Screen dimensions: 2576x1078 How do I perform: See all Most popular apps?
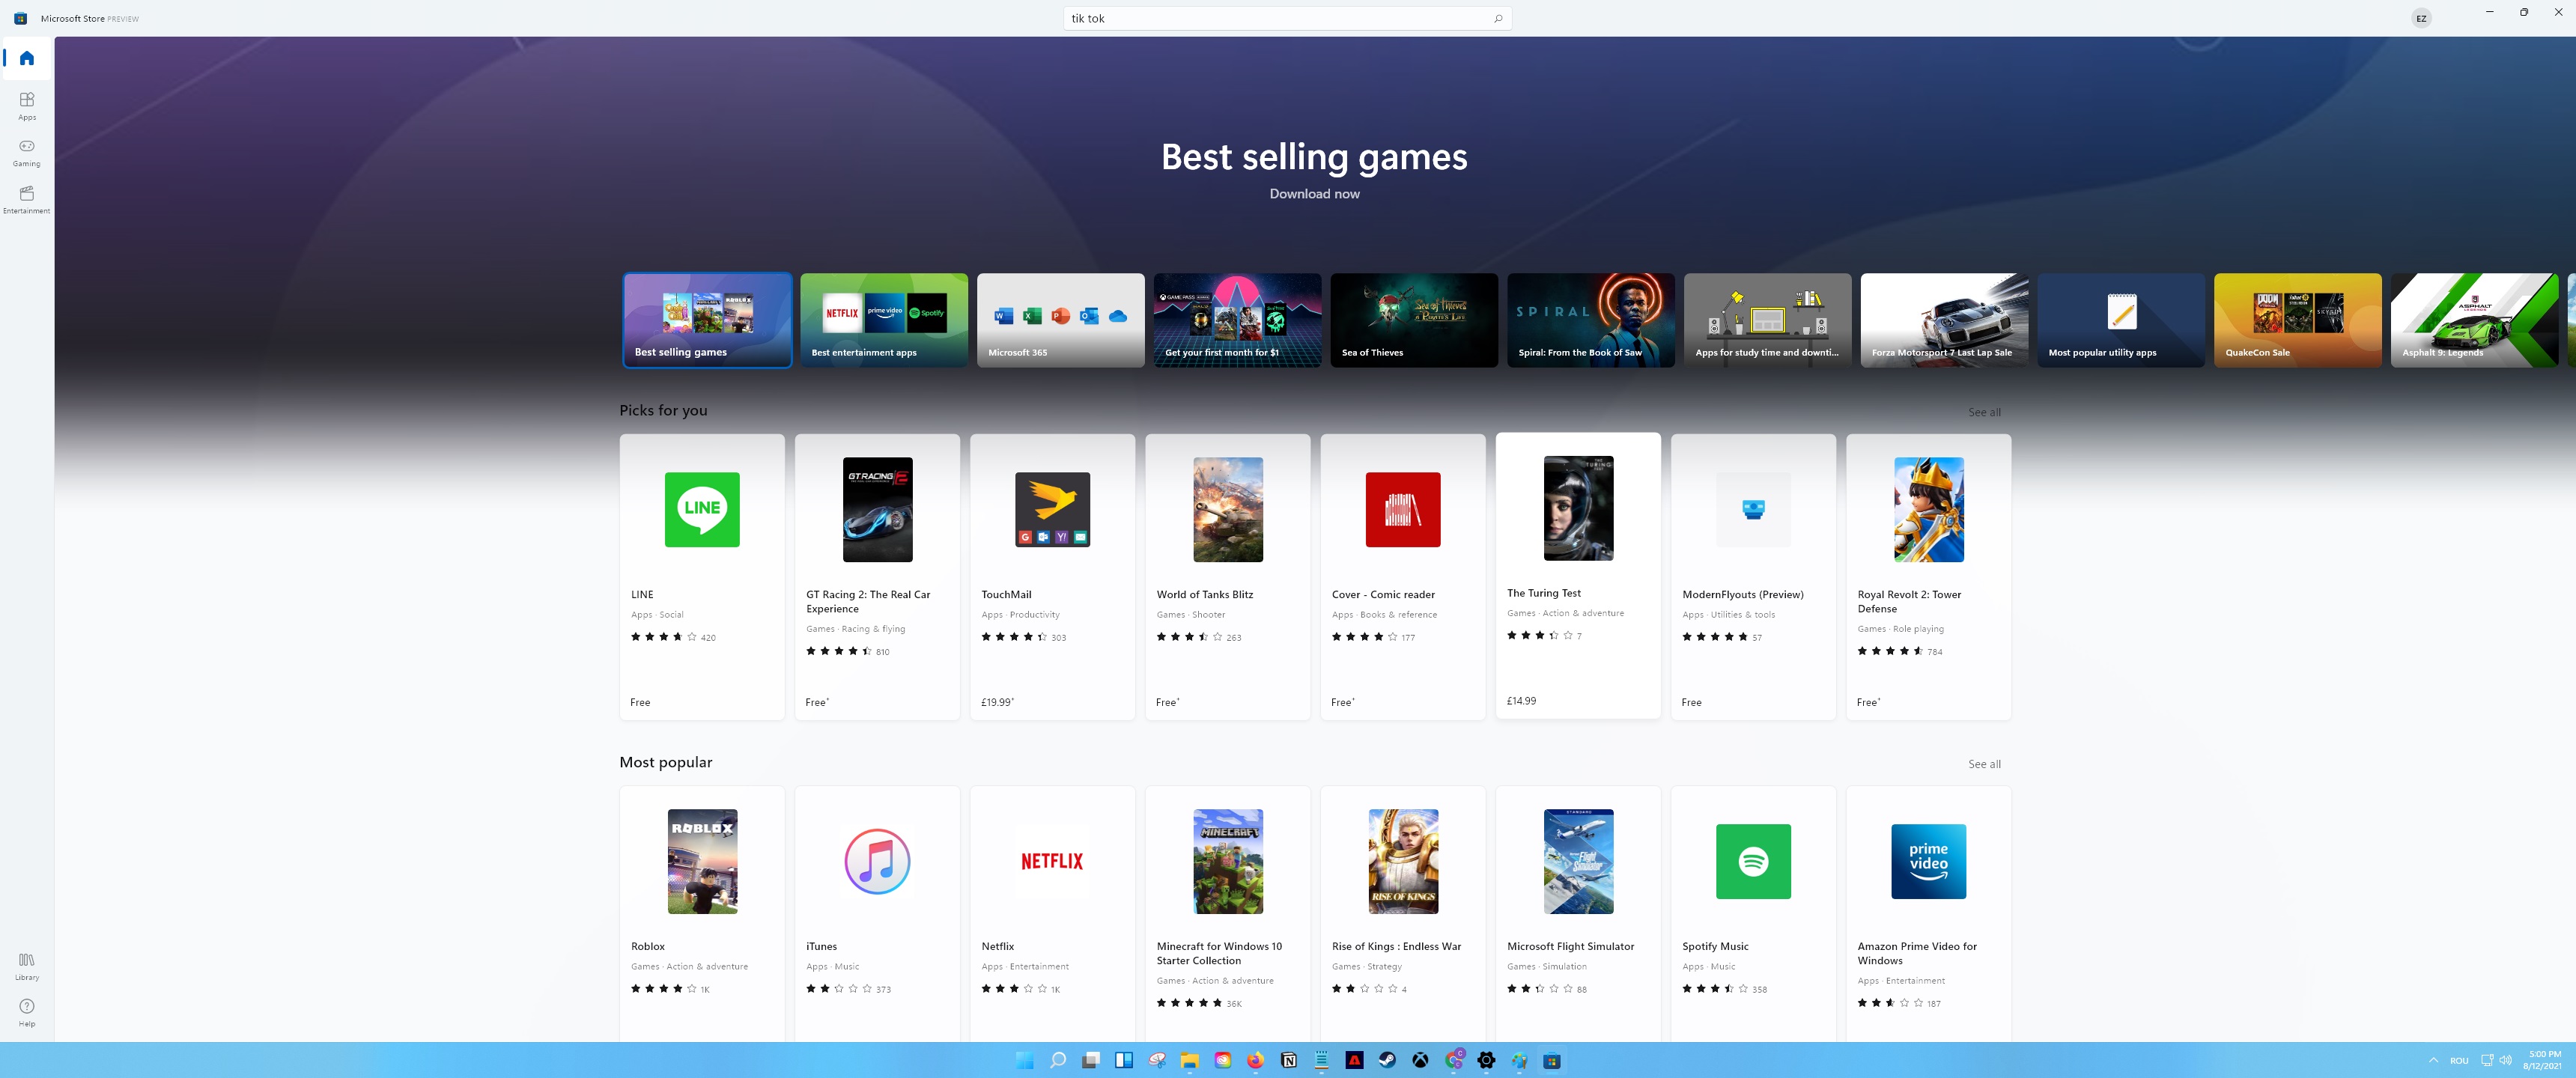tap(1984, 764)
